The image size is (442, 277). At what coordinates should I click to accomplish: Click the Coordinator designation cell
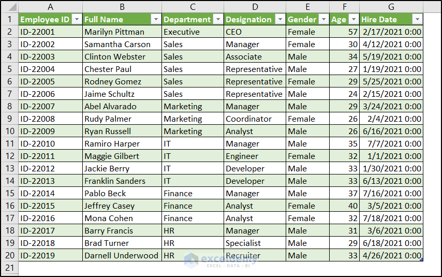click(x=255, y=119)
